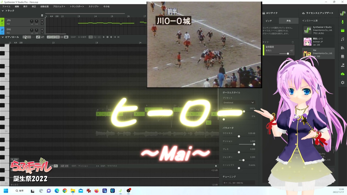Open the 編集 menu
This screenshot has width=347, height=195.
click(x=17, y=6)
